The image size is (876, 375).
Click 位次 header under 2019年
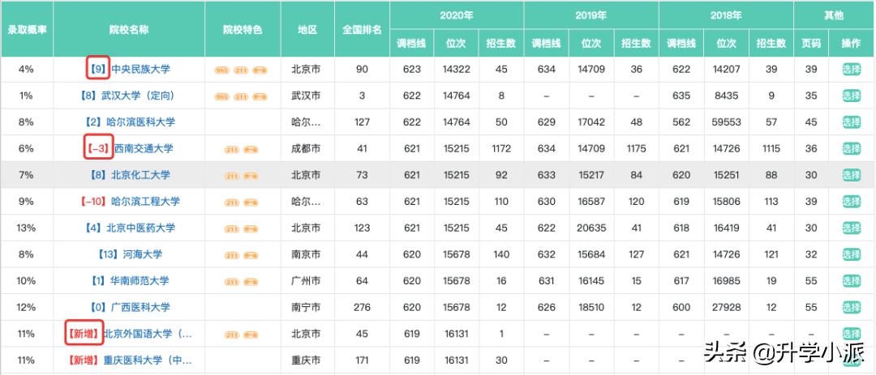coord(591,43)
